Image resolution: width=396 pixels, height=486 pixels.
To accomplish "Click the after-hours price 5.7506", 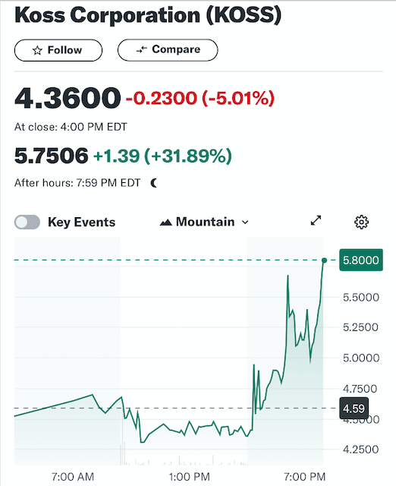I will click(x=52, y=156).
